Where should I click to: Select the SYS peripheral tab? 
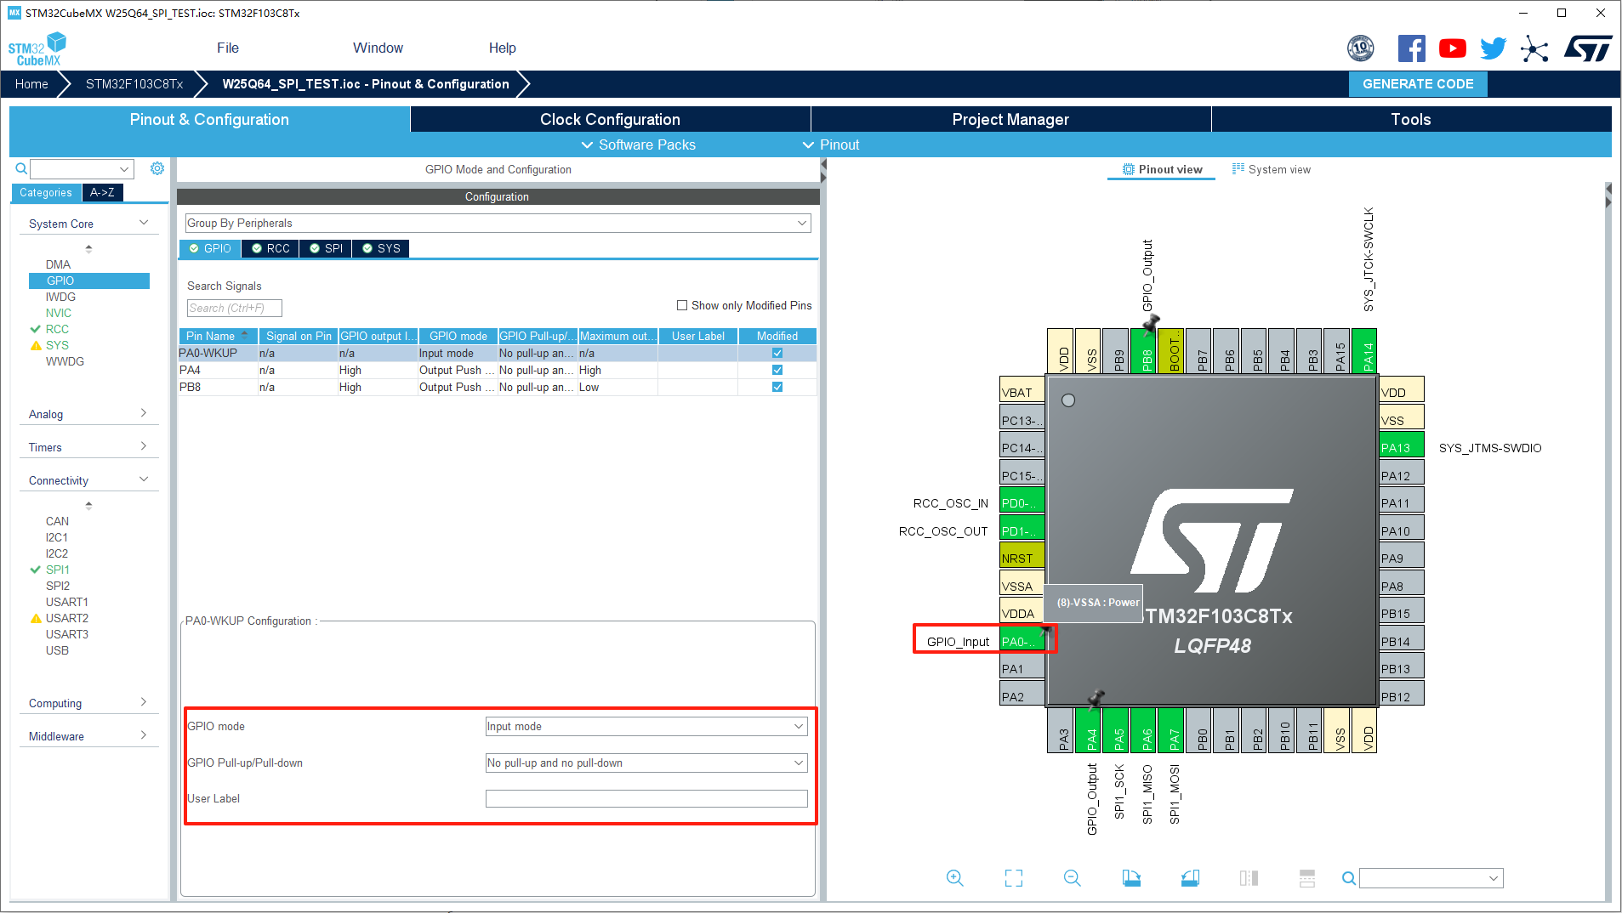click(381, 248)
